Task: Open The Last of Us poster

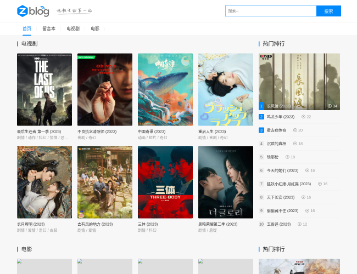Action: tap(44, 89)
